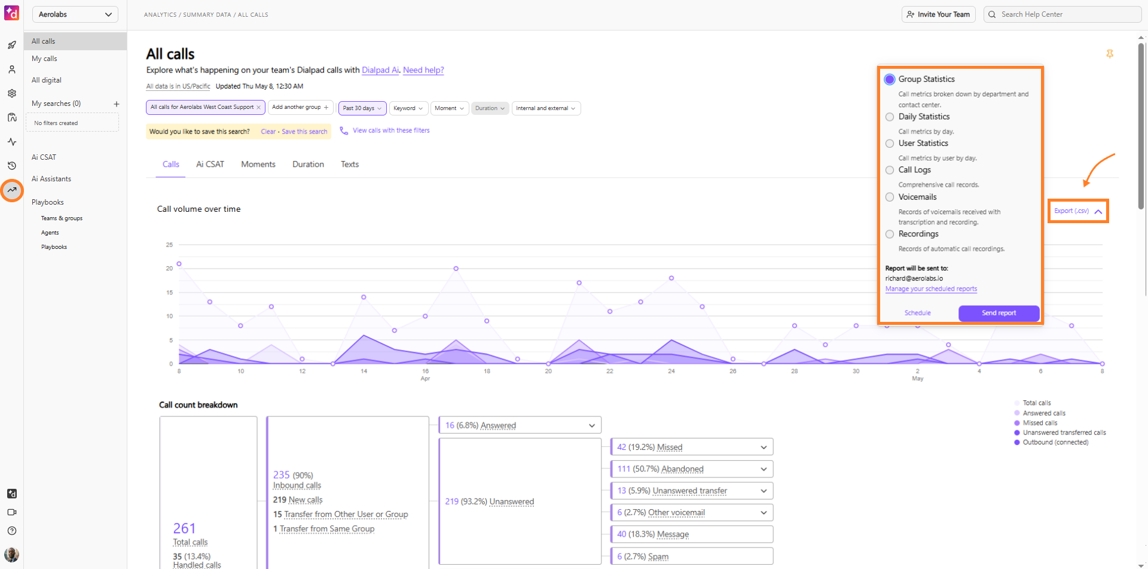Open the sidebar icon below the settings gear

pos(12,117)
